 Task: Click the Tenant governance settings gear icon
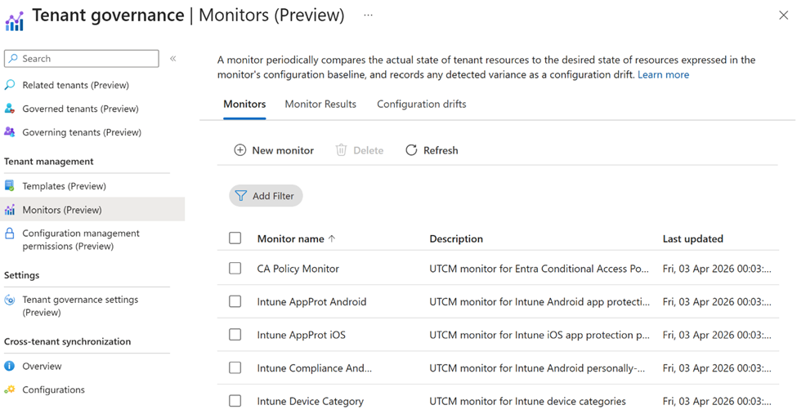[10, 300]
